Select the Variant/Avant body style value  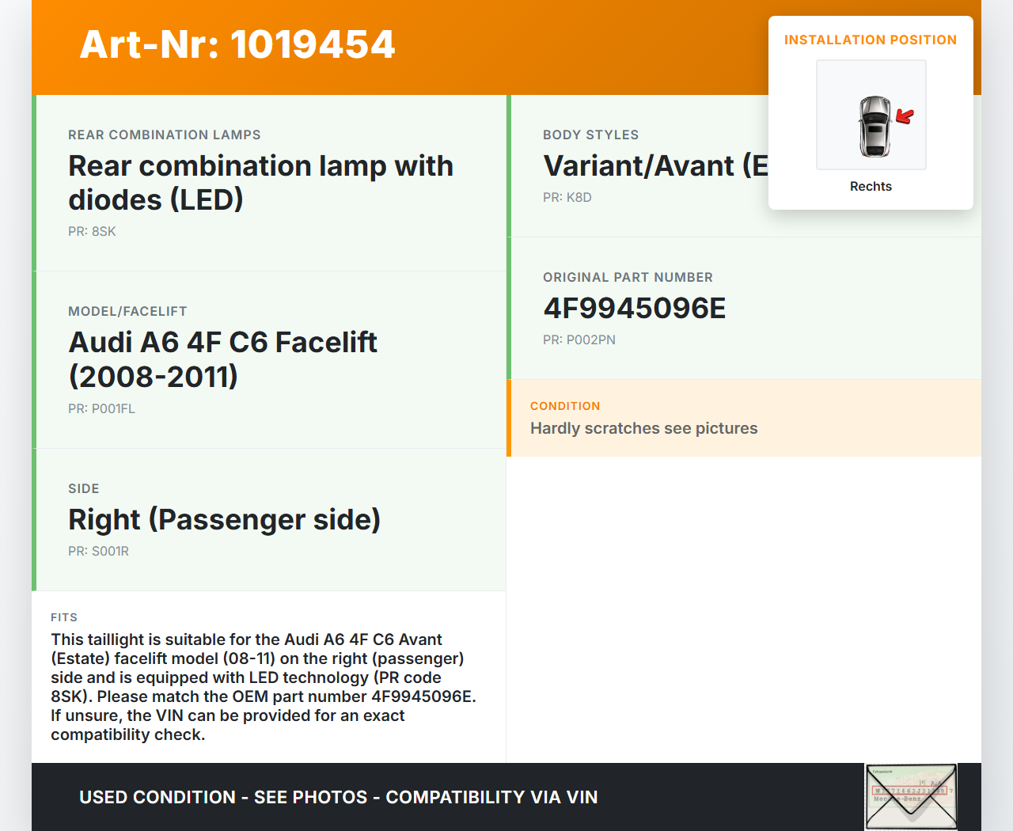pyautogui.click(x=655, y=166)
